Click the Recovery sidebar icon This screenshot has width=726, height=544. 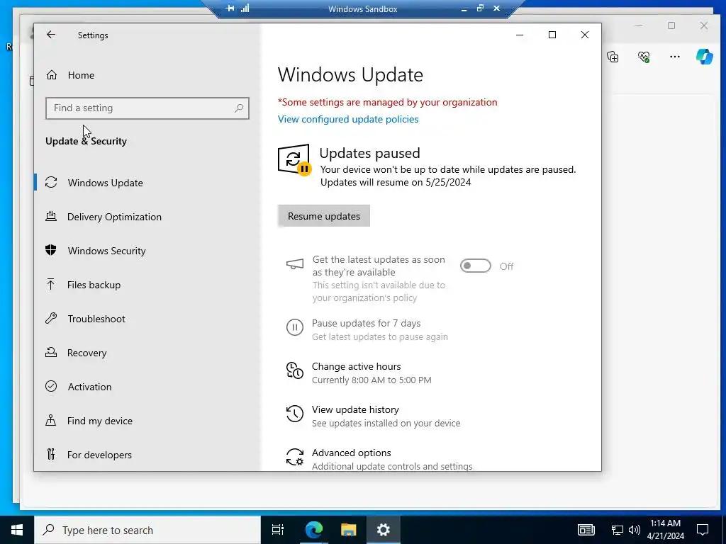pos(51,353)
